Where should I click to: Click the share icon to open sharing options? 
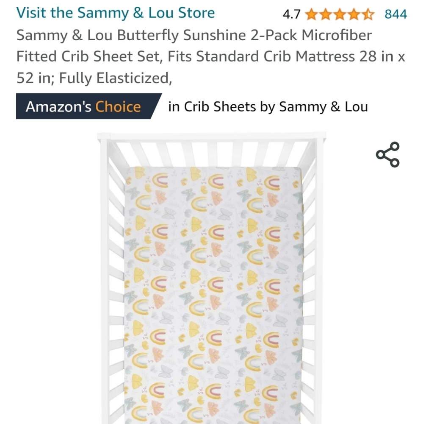tap(387, 154)
